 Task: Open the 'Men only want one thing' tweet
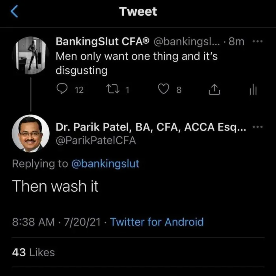pyautogui.click(x=136, y=63)
